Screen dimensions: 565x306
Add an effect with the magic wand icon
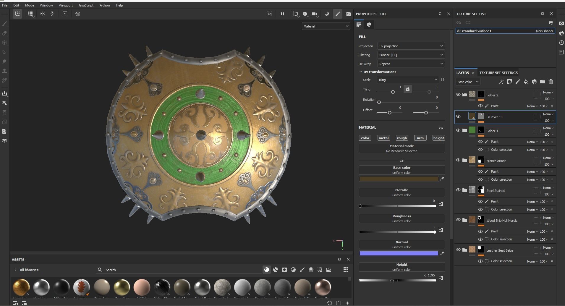pos(501,82)
